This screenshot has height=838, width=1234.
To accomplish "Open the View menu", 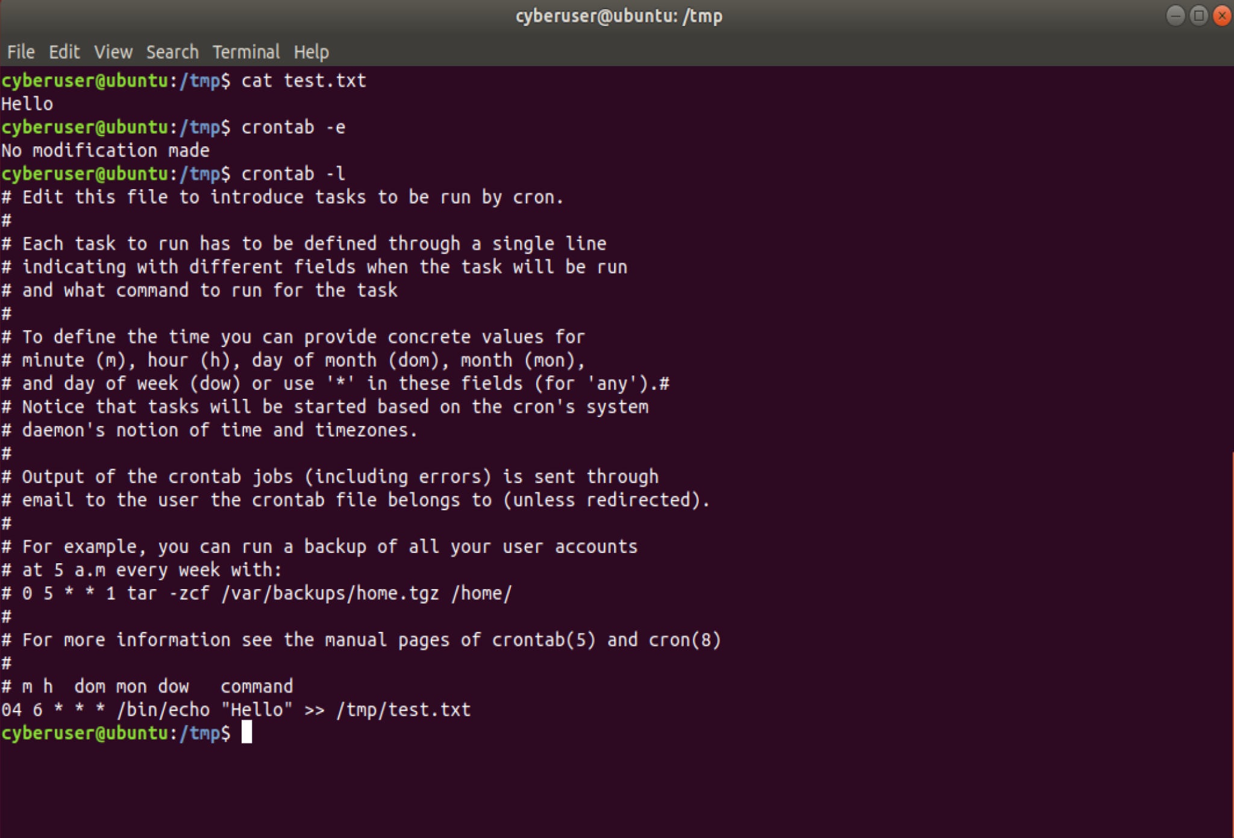I will pos(113,52).
